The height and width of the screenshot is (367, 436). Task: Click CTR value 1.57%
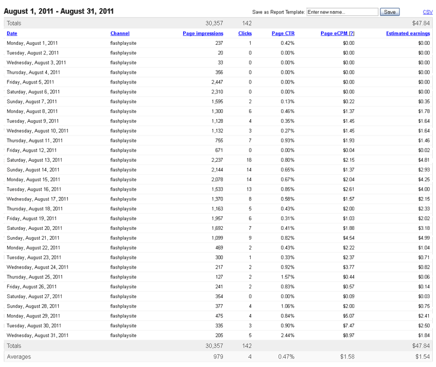tap(288, 277)
